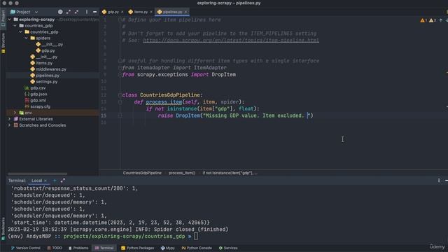This screenshot has height=252, width=448.
Task: Open settings.py from project tree
Action: (x=44, y=82)
